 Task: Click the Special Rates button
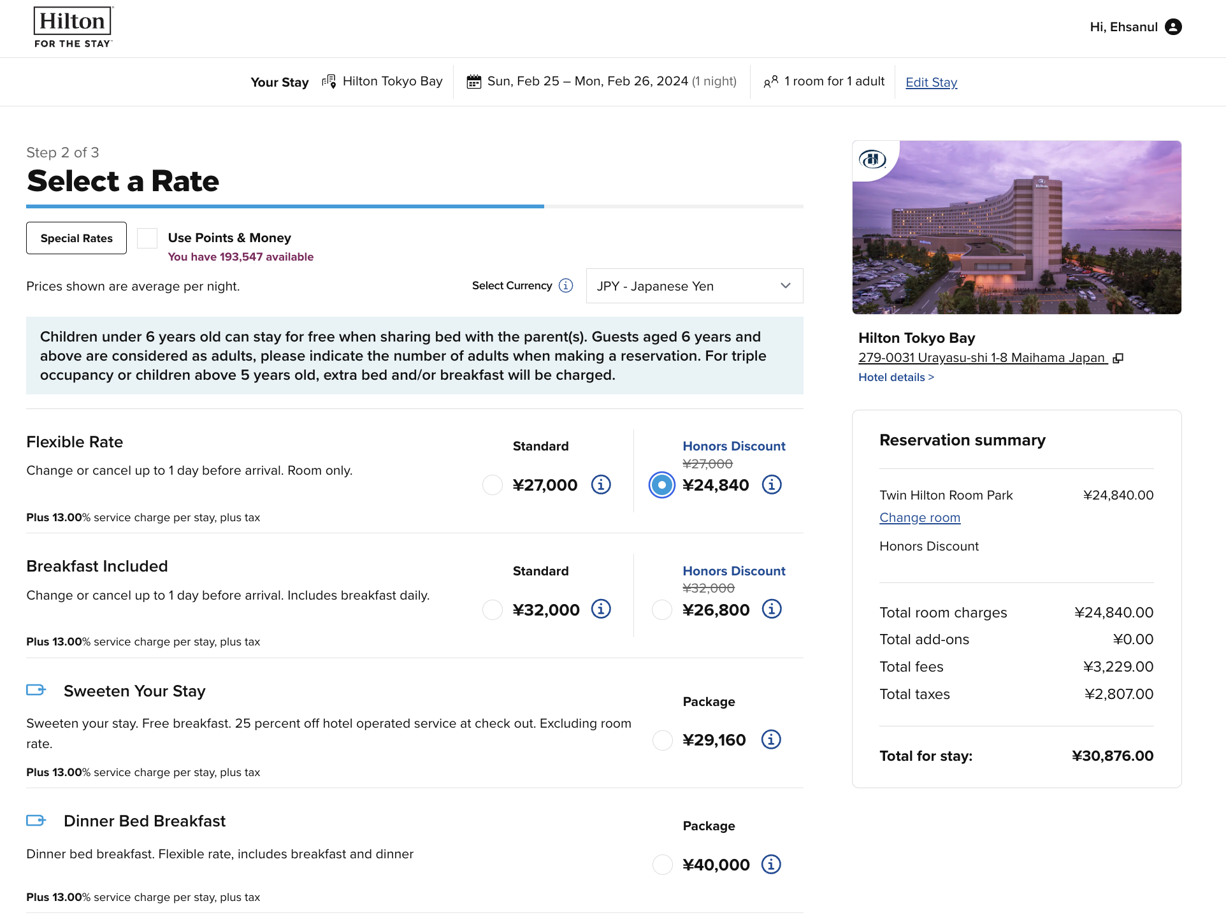[76, 238]
